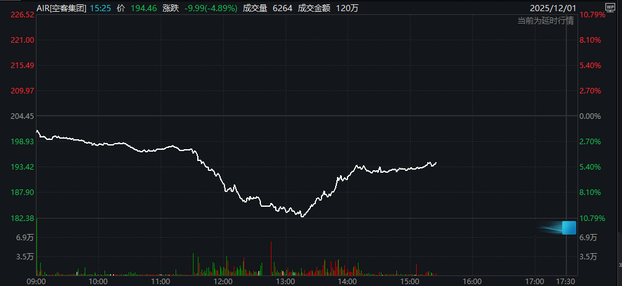Click the 12:00 time axis marker
The width and height of the screenshot is (622, 286).
click(x=223, y=281)
